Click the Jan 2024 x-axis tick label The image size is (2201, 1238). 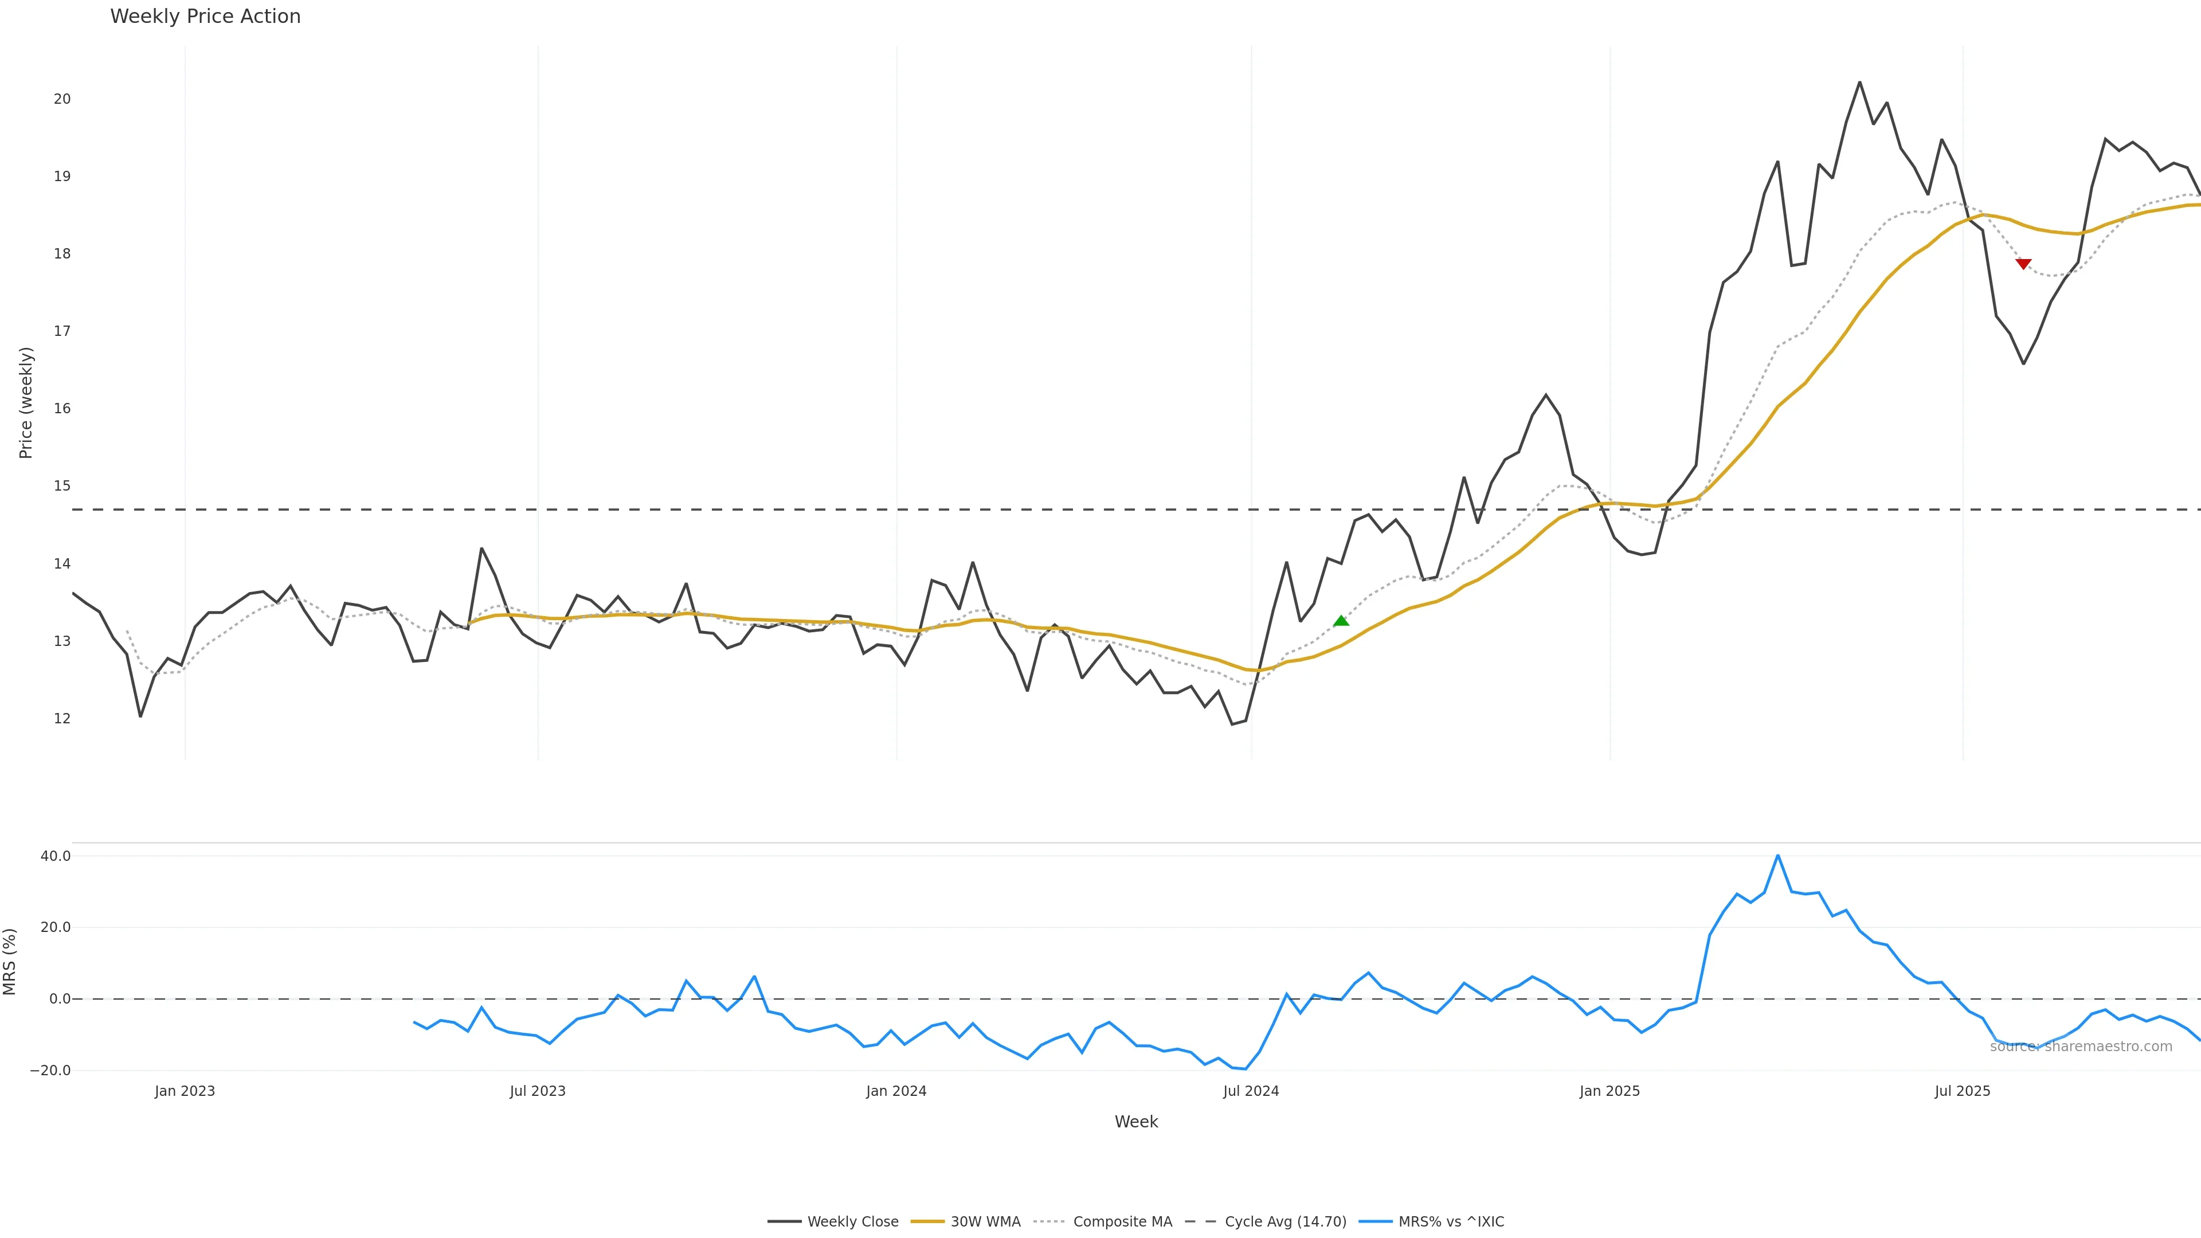tap(895, 1091)
